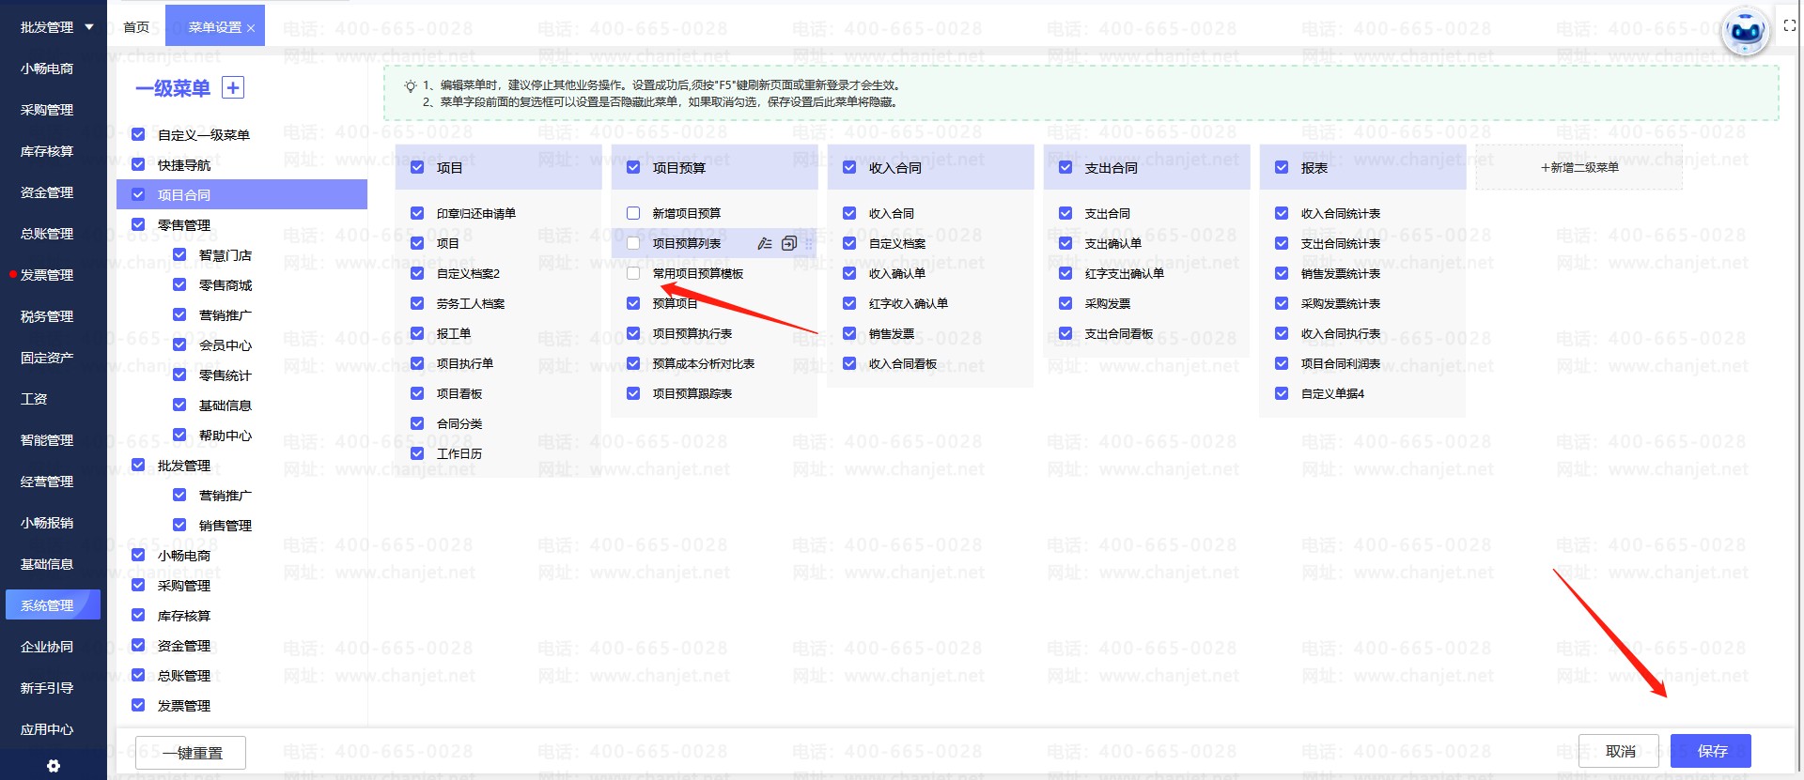Check the 常用项目预算模板 checkbox

tap(633, 274)
